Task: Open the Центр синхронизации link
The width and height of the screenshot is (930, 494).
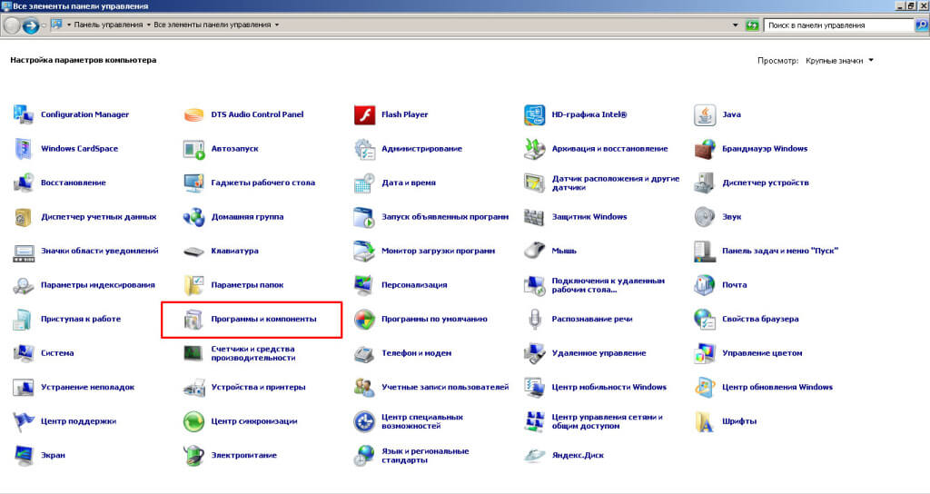Action: [254, 421]
